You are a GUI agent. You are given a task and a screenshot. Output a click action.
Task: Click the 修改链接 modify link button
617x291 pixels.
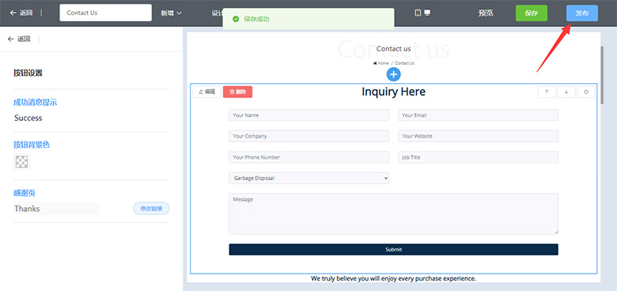coord(151,209)
